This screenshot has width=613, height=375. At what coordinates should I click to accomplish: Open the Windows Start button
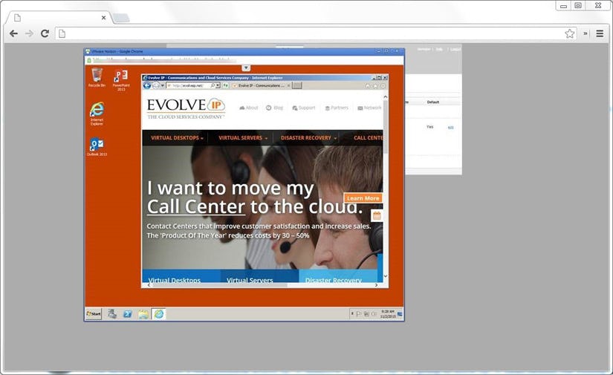[x=94, y=313]
